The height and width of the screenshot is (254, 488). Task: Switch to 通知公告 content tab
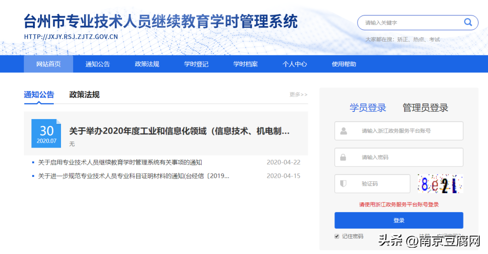[x=39, y=94]
